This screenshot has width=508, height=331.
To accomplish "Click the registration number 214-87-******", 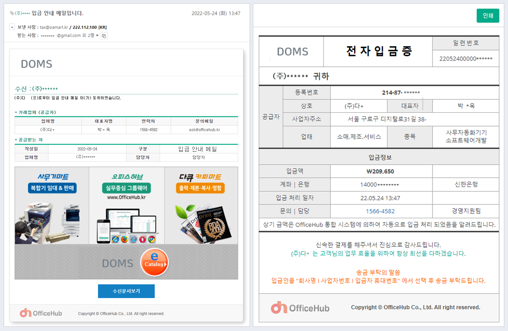I will (401, 93).
